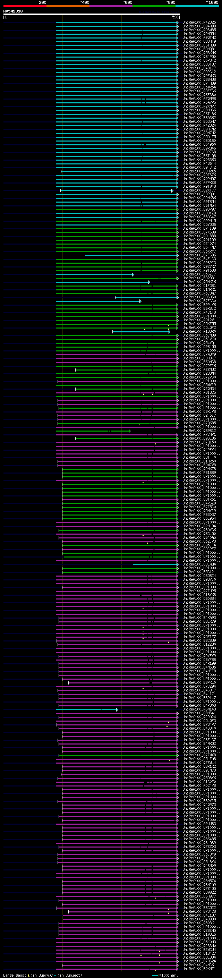Select row label UniRef100_Q28EH5
222x978 pixels.
tap(199, 930)
